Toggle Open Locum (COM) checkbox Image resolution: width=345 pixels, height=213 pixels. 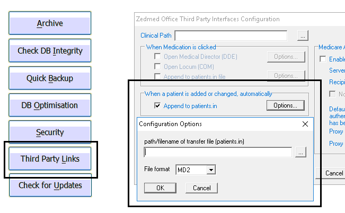click(x=157, y=66)
